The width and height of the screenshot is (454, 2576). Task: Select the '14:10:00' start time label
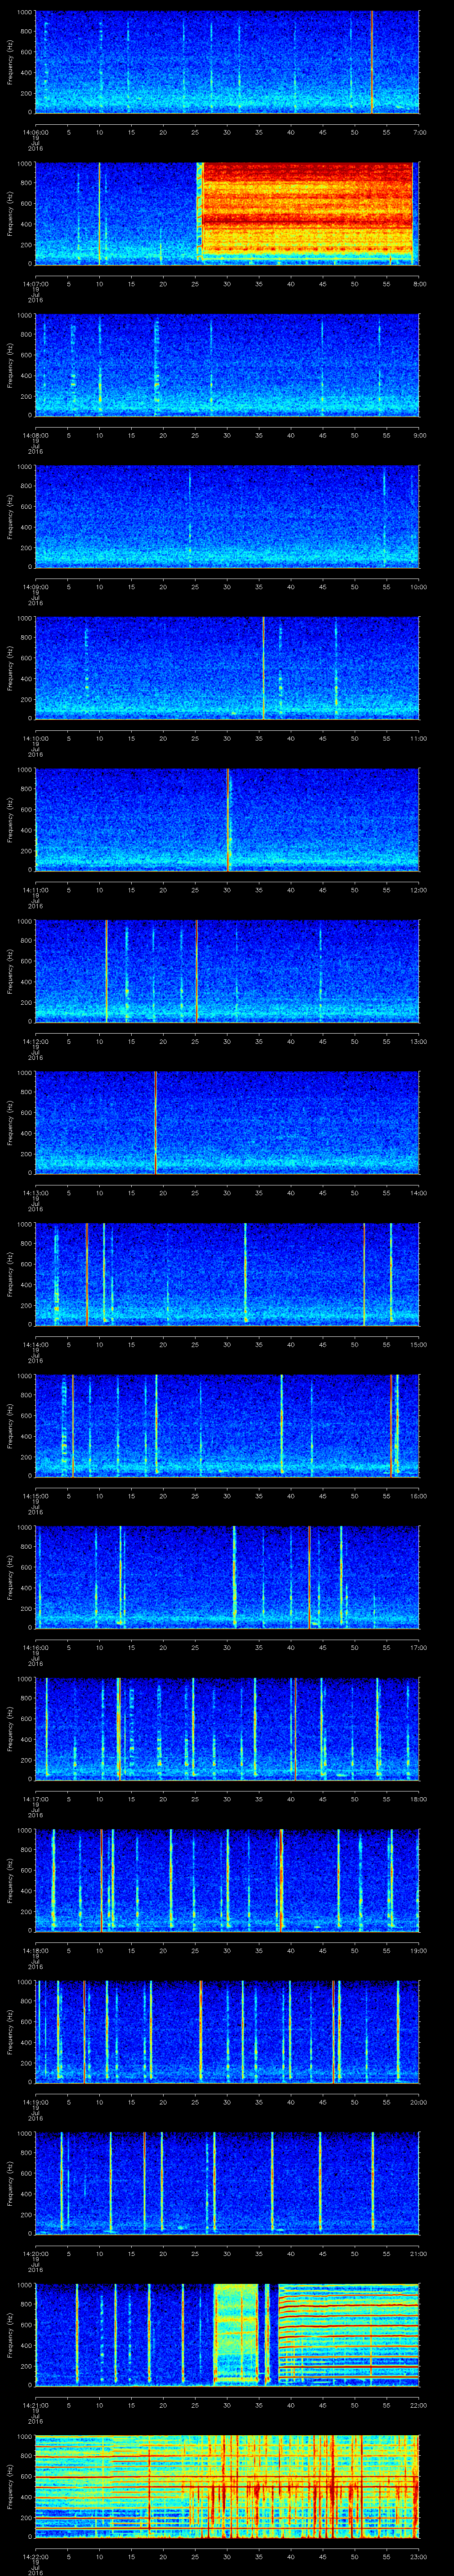tap(36, 738)
